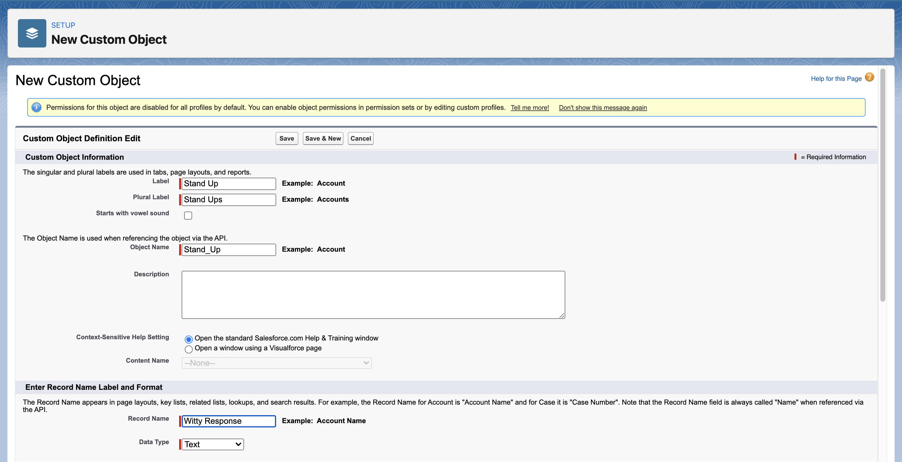
Task: Check Starts with vowel sound box
Action: click(188, 216)
